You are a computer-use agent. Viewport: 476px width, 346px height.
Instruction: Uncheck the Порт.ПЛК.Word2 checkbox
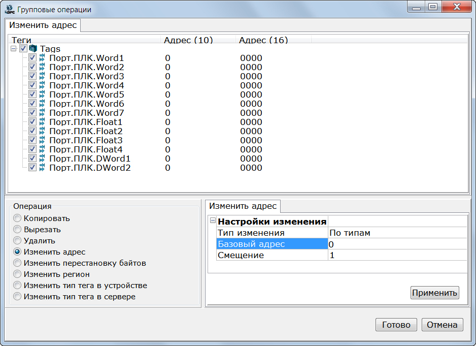point(32,67)
